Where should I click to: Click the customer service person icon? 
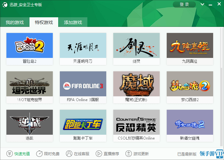coord(69,154)
